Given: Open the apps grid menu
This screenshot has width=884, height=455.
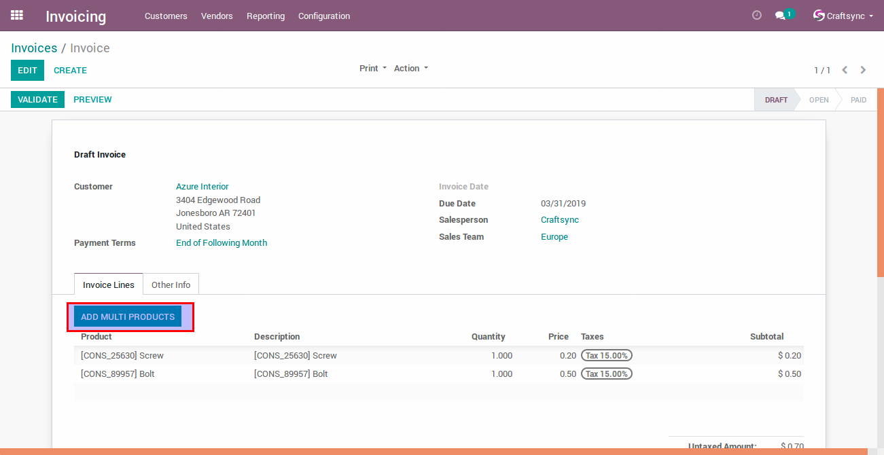Looking at the screenshot, I should click(17, 15).
